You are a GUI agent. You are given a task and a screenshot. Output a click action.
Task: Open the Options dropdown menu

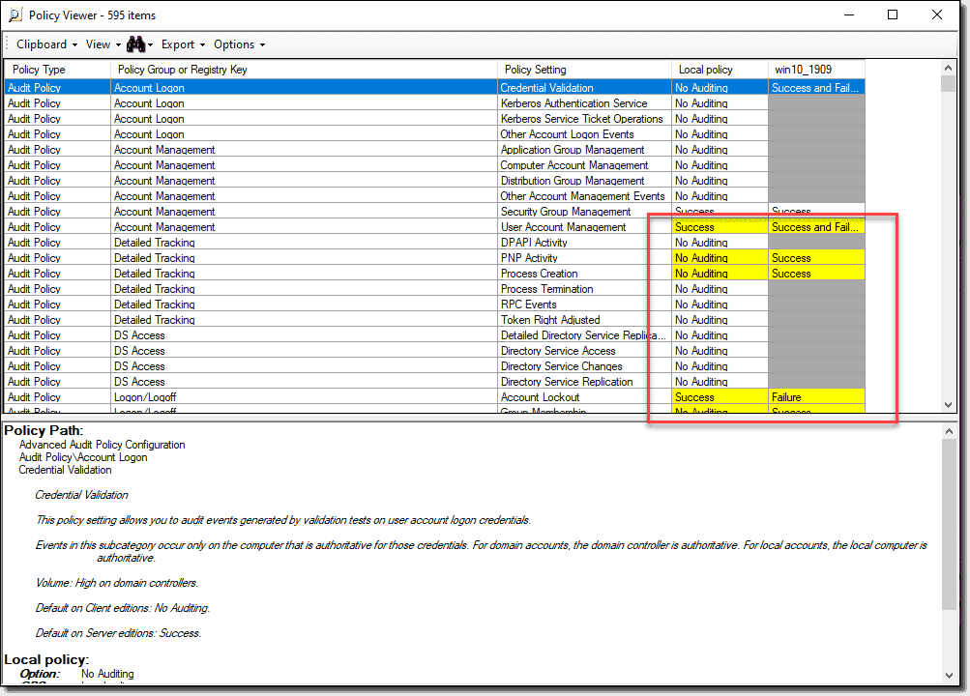(x=237, y=44)
